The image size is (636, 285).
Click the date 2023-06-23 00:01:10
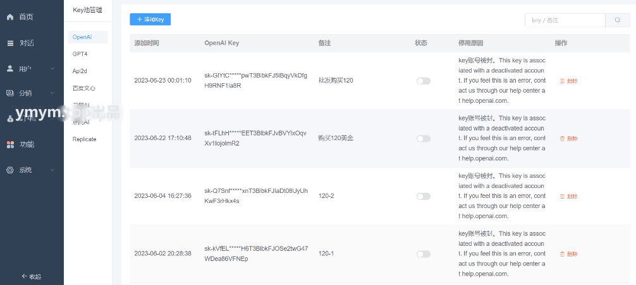click(162, 81)
